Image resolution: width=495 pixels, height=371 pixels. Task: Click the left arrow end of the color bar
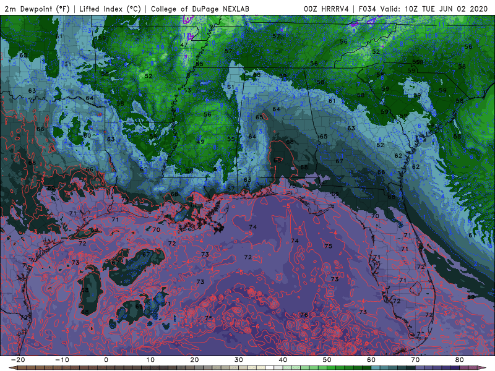click(x=12, y=368)
